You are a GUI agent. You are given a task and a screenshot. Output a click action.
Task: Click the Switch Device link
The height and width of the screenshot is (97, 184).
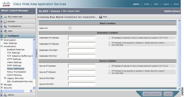(x=172, y=11)
